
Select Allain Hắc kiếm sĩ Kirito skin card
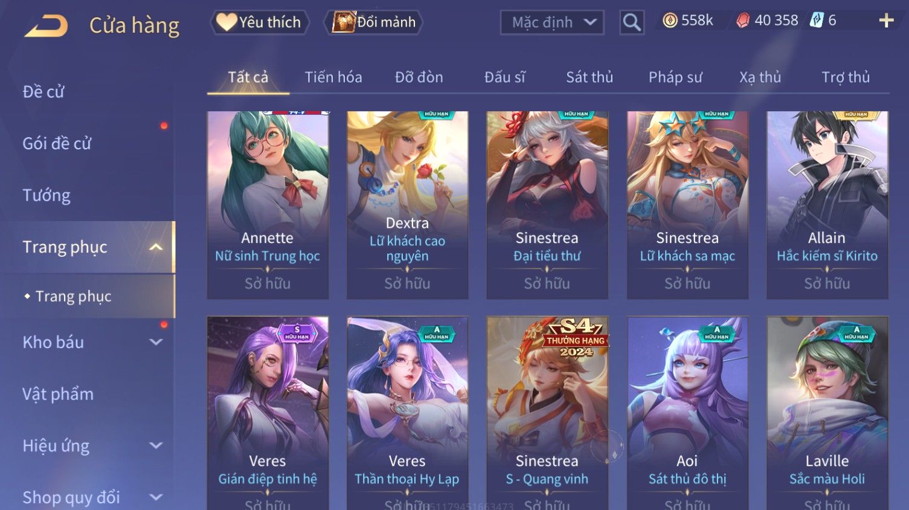pyautogui.click(x=827, y=205)
